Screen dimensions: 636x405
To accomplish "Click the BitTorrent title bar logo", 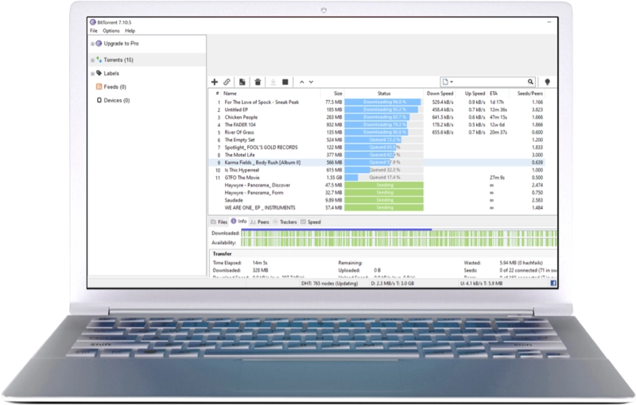I will coord(93,22).
